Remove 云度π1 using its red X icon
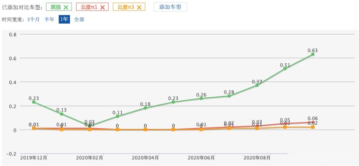Image resolution: width=359 pixels, height=166 pixels. [102, 7]
